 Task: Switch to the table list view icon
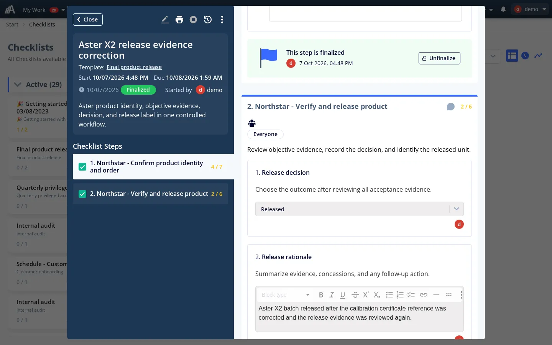click(512, 56)
